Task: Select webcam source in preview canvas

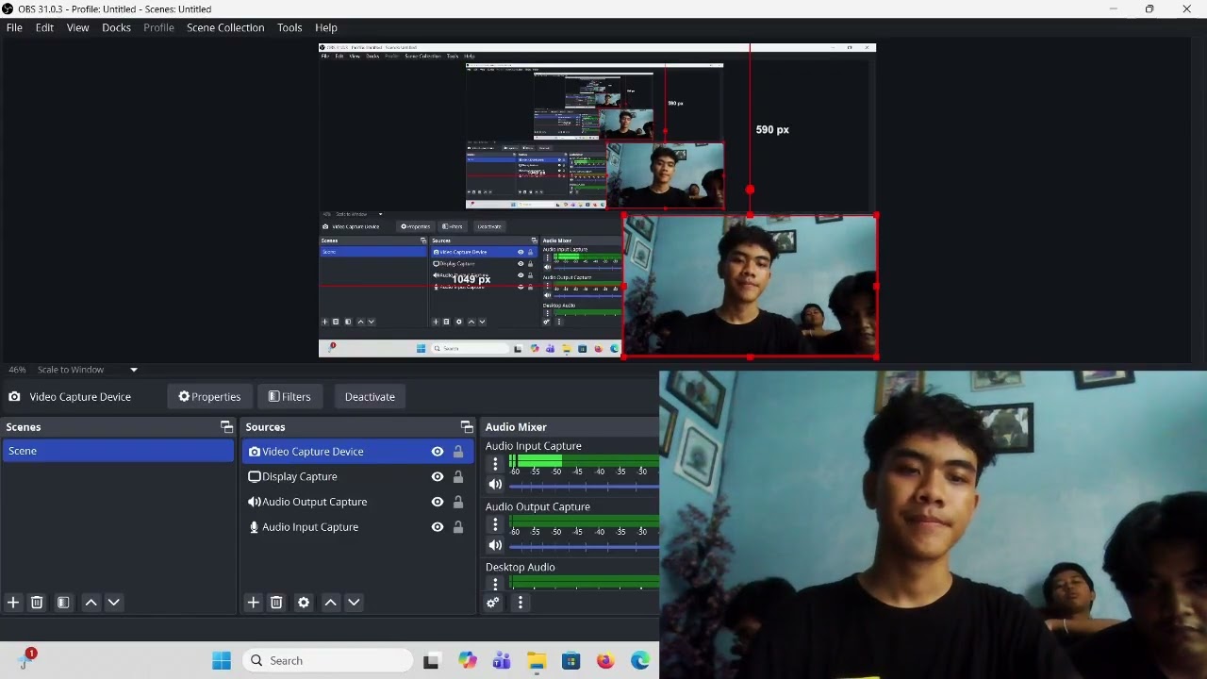Action: 750,286
